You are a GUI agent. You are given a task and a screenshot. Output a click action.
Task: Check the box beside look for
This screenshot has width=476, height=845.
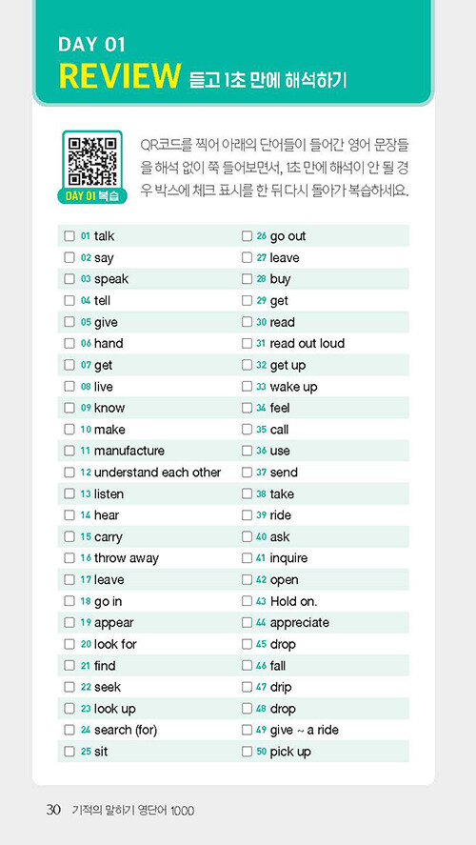point(69,644)
